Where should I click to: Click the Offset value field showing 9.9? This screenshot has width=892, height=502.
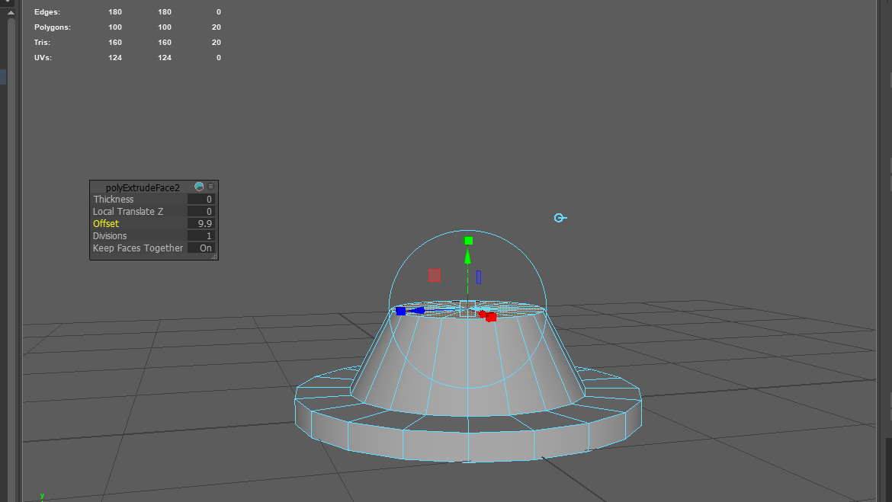coord(201,224)
